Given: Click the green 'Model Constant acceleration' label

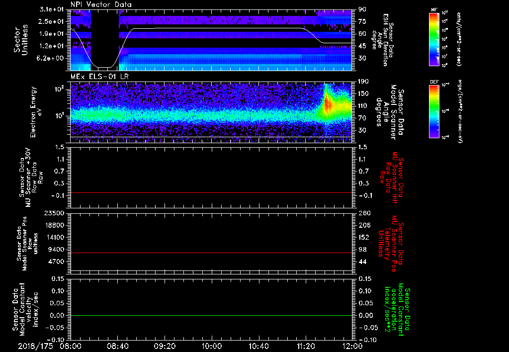Looking at the screenshot, I should (397, 310).
